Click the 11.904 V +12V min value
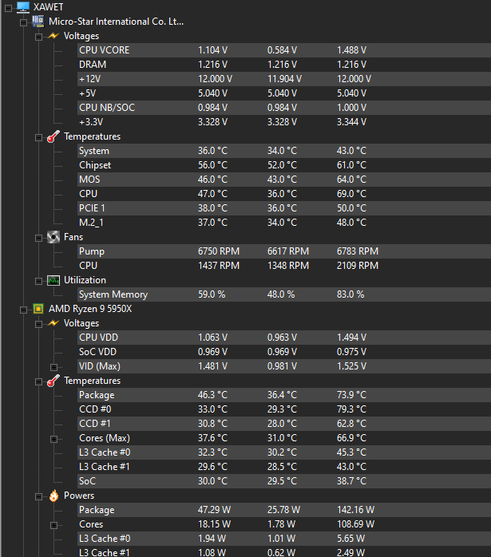This screenshot has height=557, width=491. pyautogui.click(x=284, y=79)
